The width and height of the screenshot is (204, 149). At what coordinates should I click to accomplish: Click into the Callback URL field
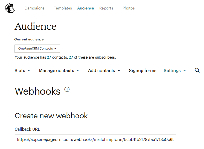[95, 139]
